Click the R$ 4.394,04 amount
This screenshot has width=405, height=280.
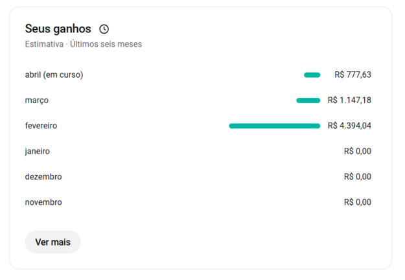[349, 126]
